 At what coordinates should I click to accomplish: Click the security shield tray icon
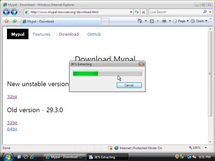click(177, 156)
